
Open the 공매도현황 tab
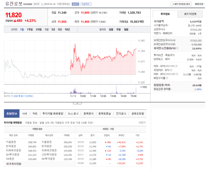(x=138, y=113)
